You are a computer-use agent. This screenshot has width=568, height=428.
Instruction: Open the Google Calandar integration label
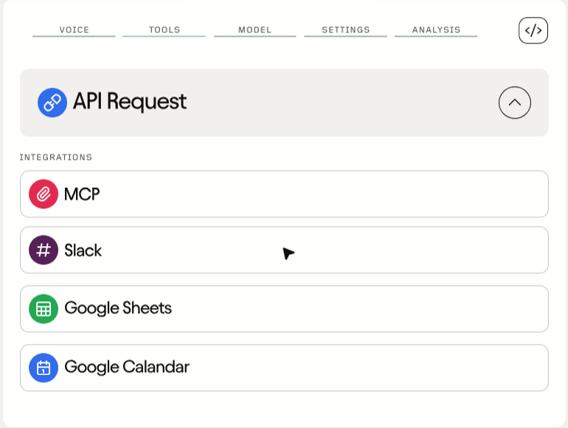pos(127,367)
